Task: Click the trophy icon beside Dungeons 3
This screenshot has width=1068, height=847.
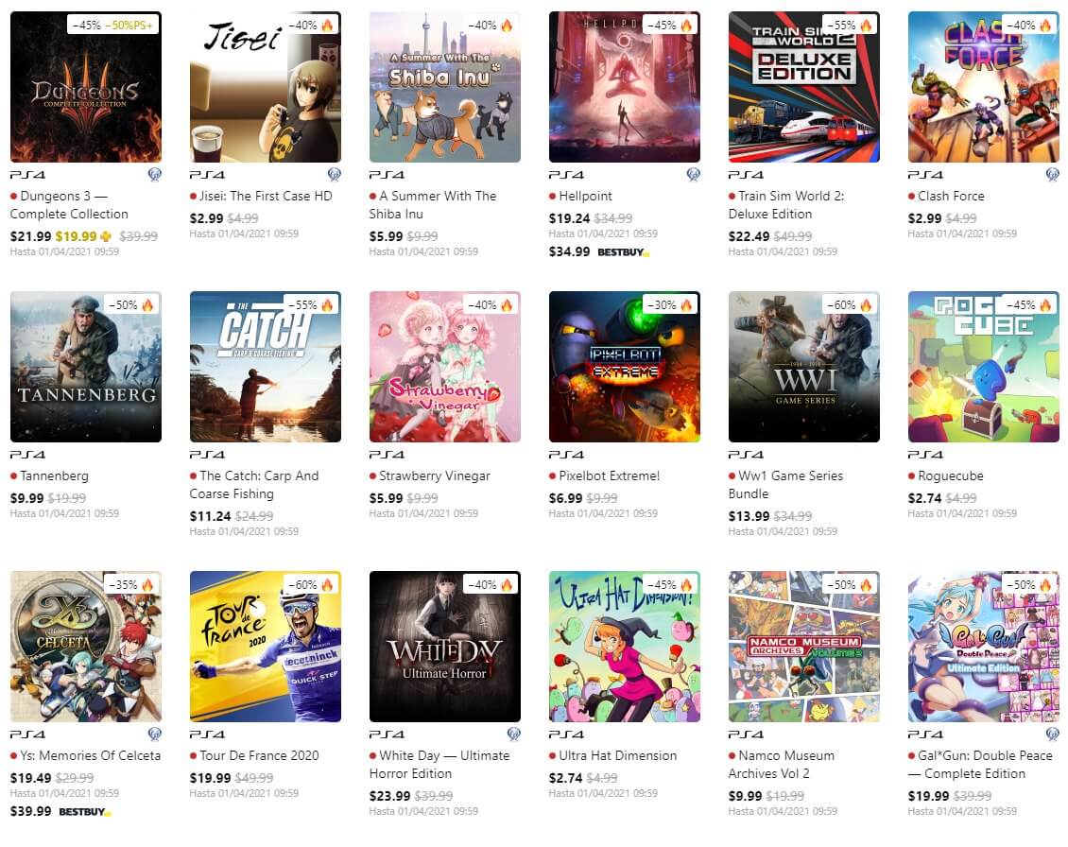Action: pos(154,175)
